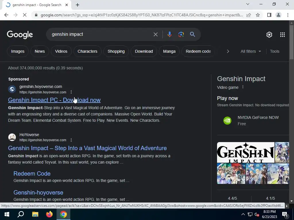294x220 pixels.
Task: Click the browser back arrow
Action: point(6,15)
